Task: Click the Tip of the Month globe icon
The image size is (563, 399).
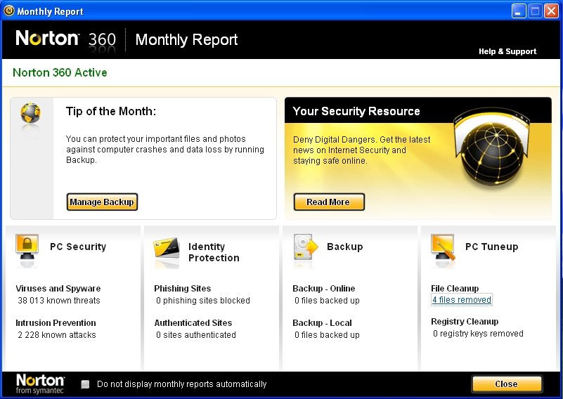Action: [30, 113]
